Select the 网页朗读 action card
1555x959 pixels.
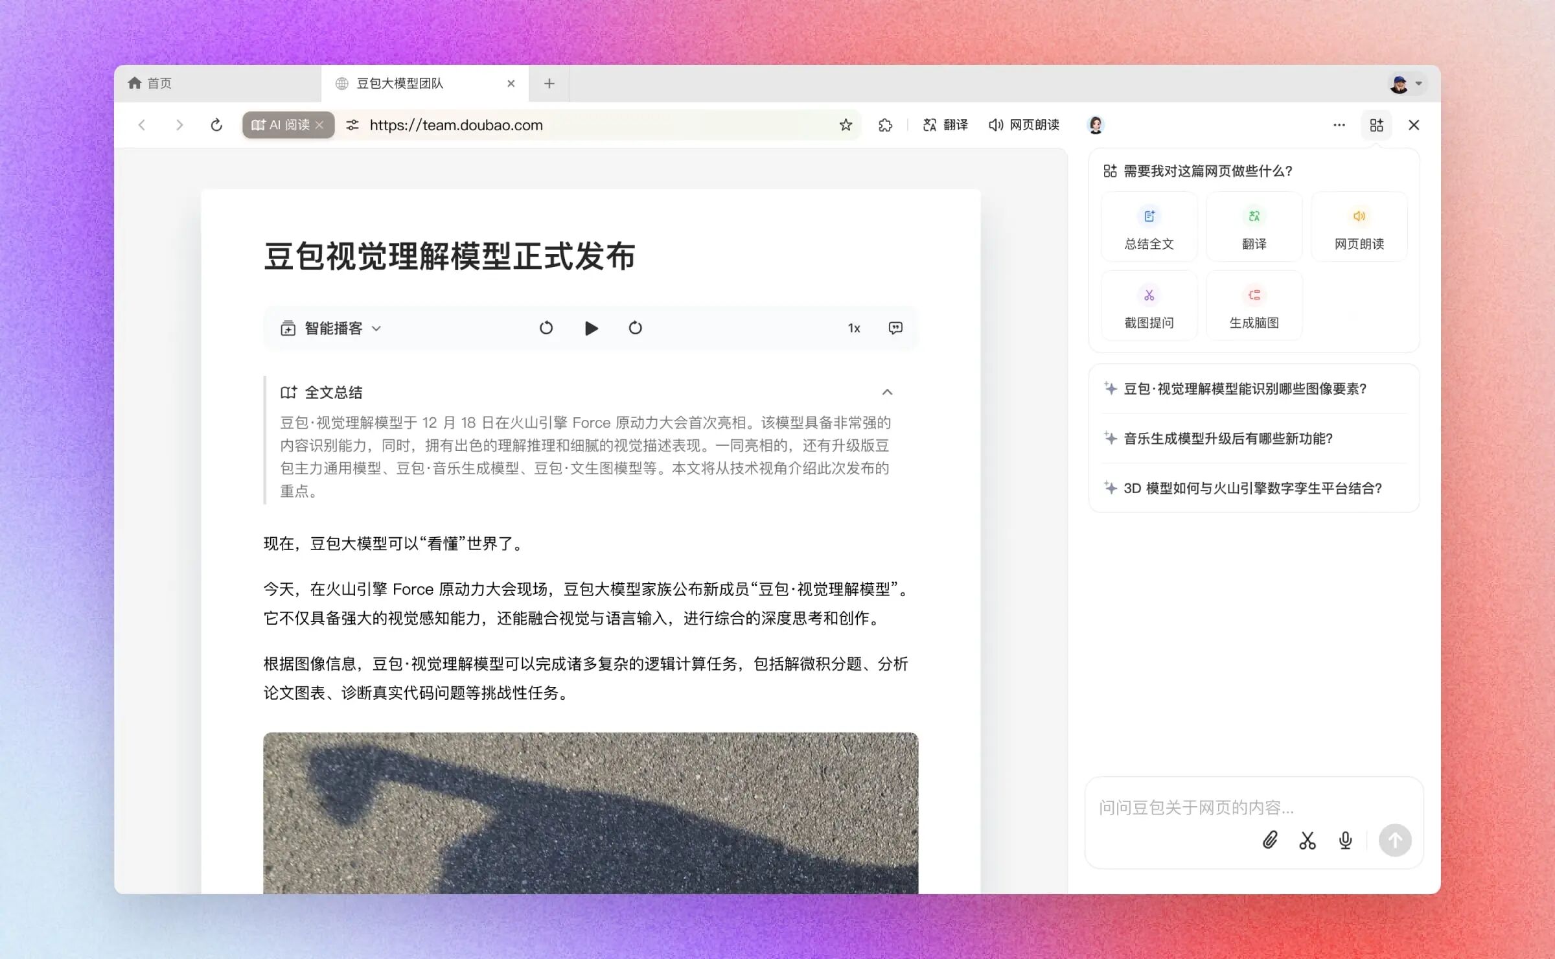tap(1359, 227)
